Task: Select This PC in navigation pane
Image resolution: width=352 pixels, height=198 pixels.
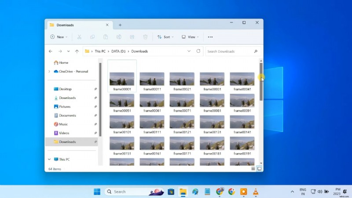Action: tap(62, 159)
